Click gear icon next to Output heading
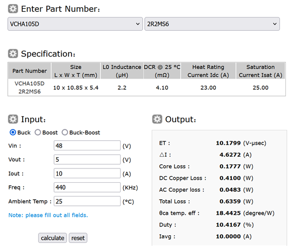The image size is (289, 246). click(157, 119)
